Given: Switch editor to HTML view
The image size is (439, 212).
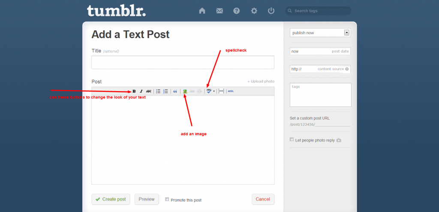Looking at the screenshot, I should [231, 91].
